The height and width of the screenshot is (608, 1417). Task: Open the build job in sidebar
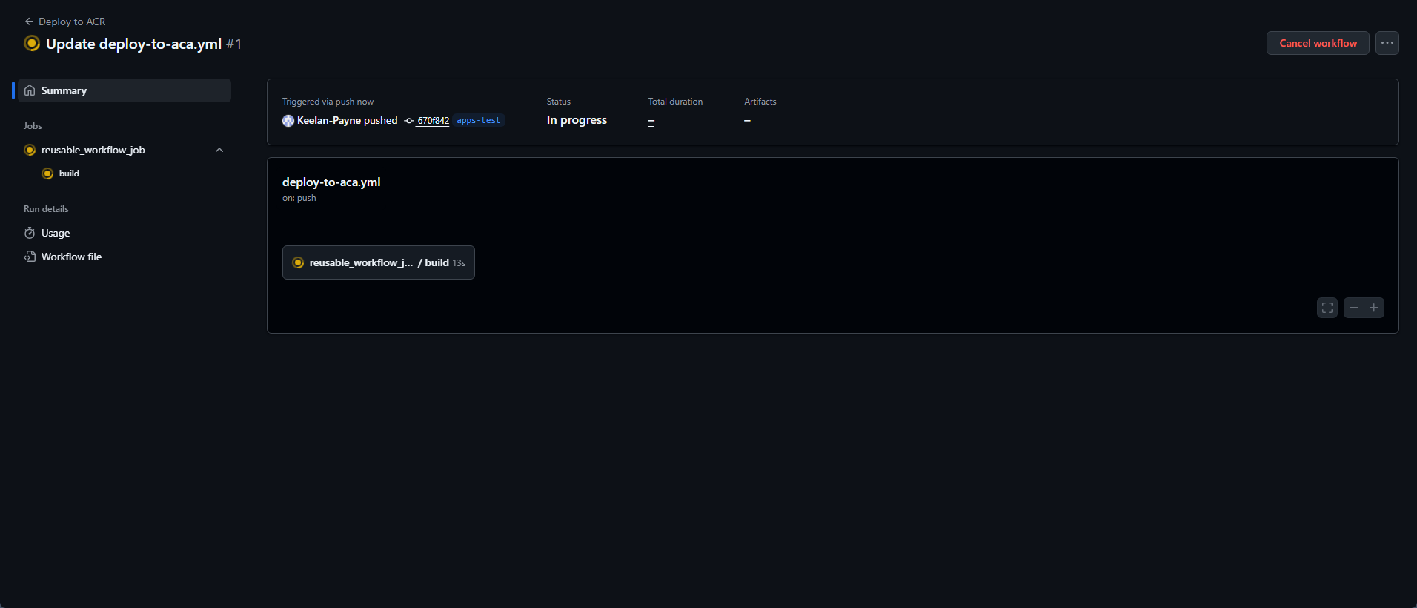tap(69, 174)
